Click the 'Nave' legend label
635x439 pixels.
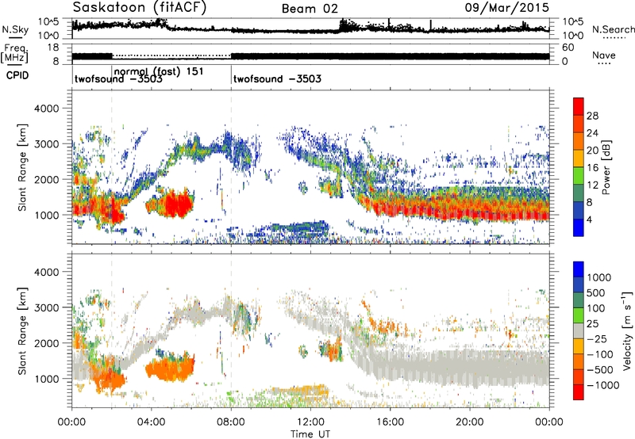tap(603, 55)
